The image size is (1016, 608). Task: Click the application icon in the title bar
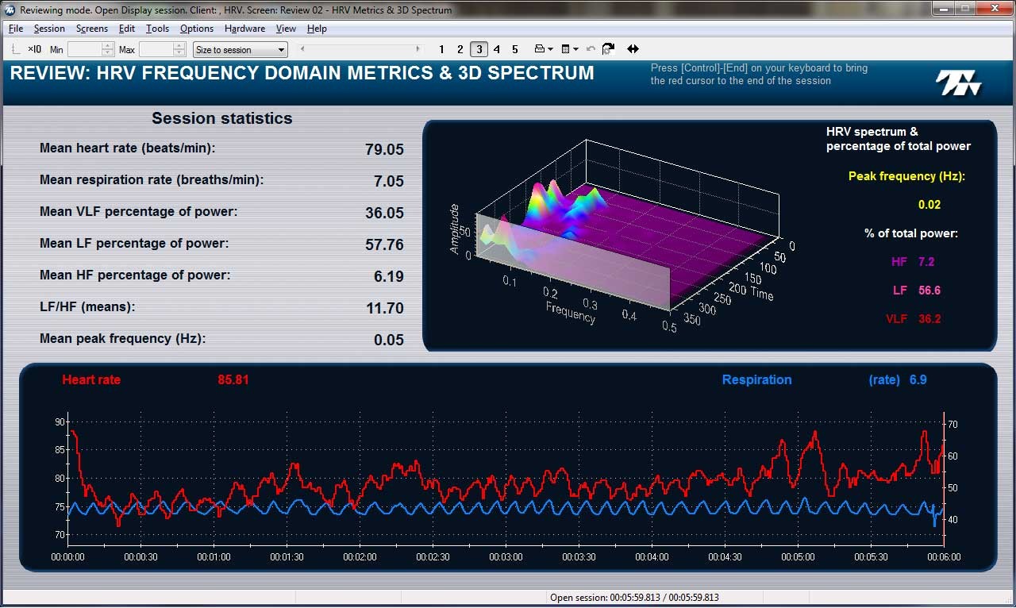coord(10,10)
